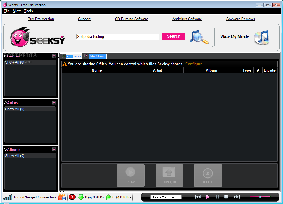Open the View menu
The image size is (283, 204).
(x=17, y=11)
